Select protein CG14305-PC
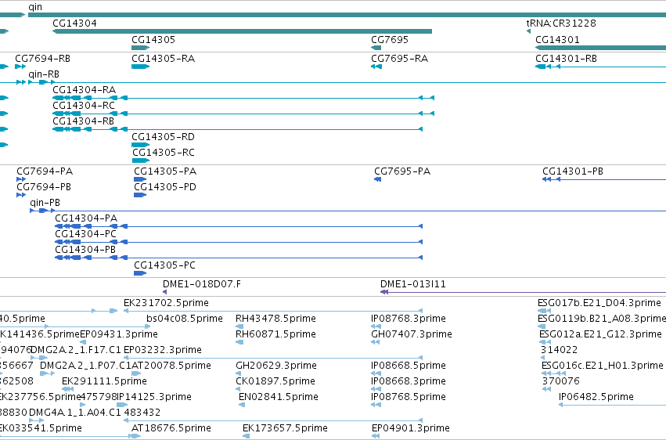The image size is (666, 440). (165, 265)
